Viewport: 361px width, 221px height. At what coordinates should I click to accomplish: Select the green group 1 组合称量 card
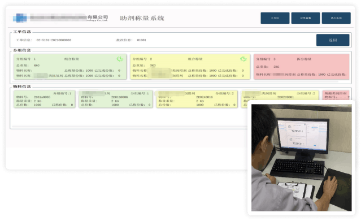pos(70,67)
